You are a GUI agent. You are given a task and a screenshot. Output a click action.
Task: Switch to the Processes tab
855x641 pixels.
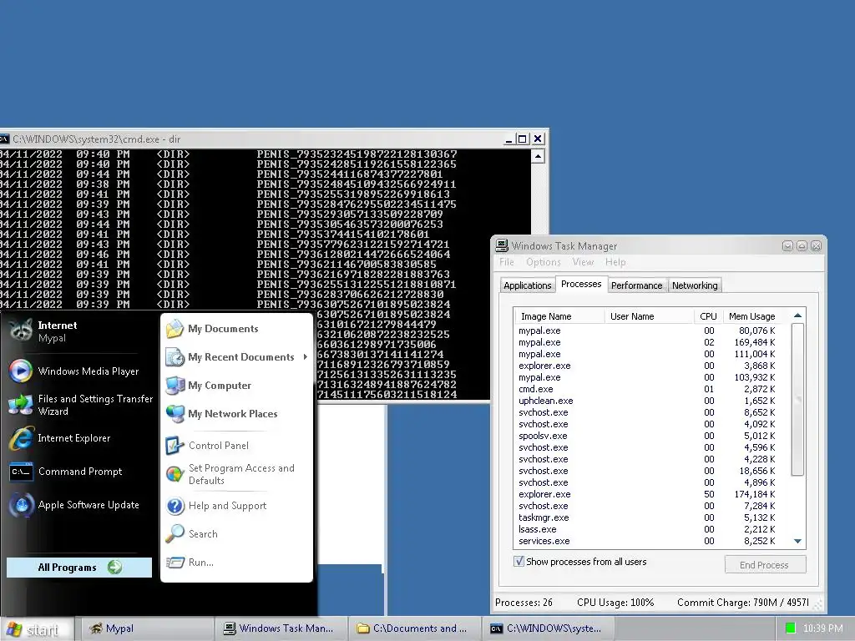point(581,284)
